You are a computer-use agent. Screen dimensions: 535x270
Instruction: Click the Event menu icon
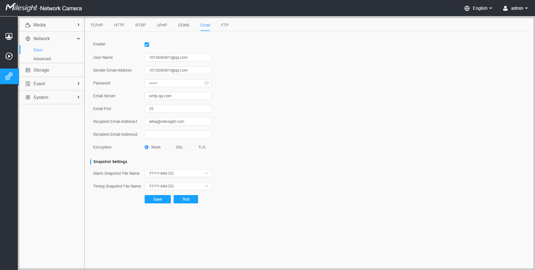click(x=28, y=84)
